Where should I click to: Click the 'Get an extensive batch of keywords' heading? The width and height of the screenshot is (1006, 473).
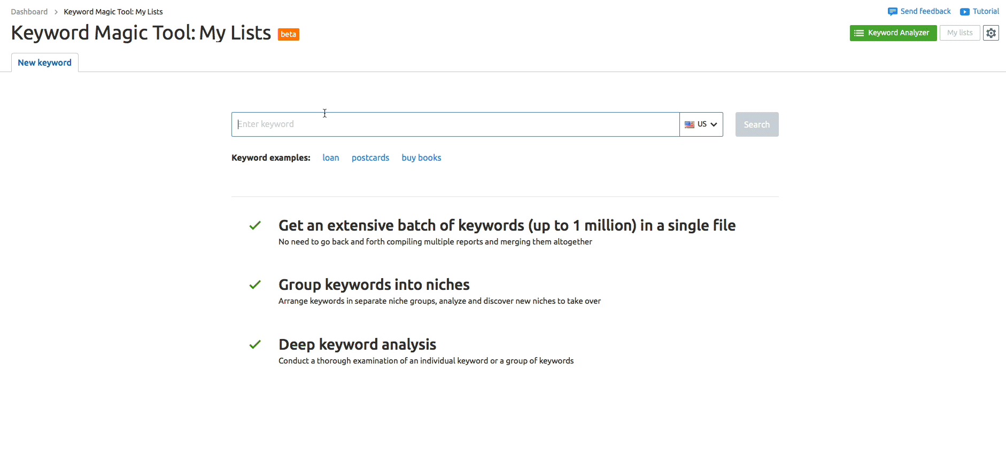click(x=507, y=225)
